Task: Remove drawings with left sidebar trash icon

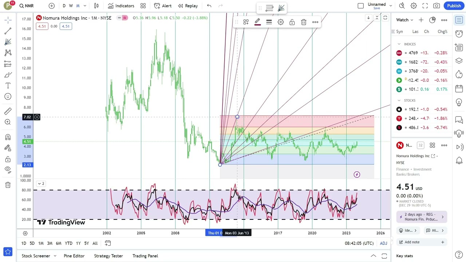Action: tap(8, 185)
